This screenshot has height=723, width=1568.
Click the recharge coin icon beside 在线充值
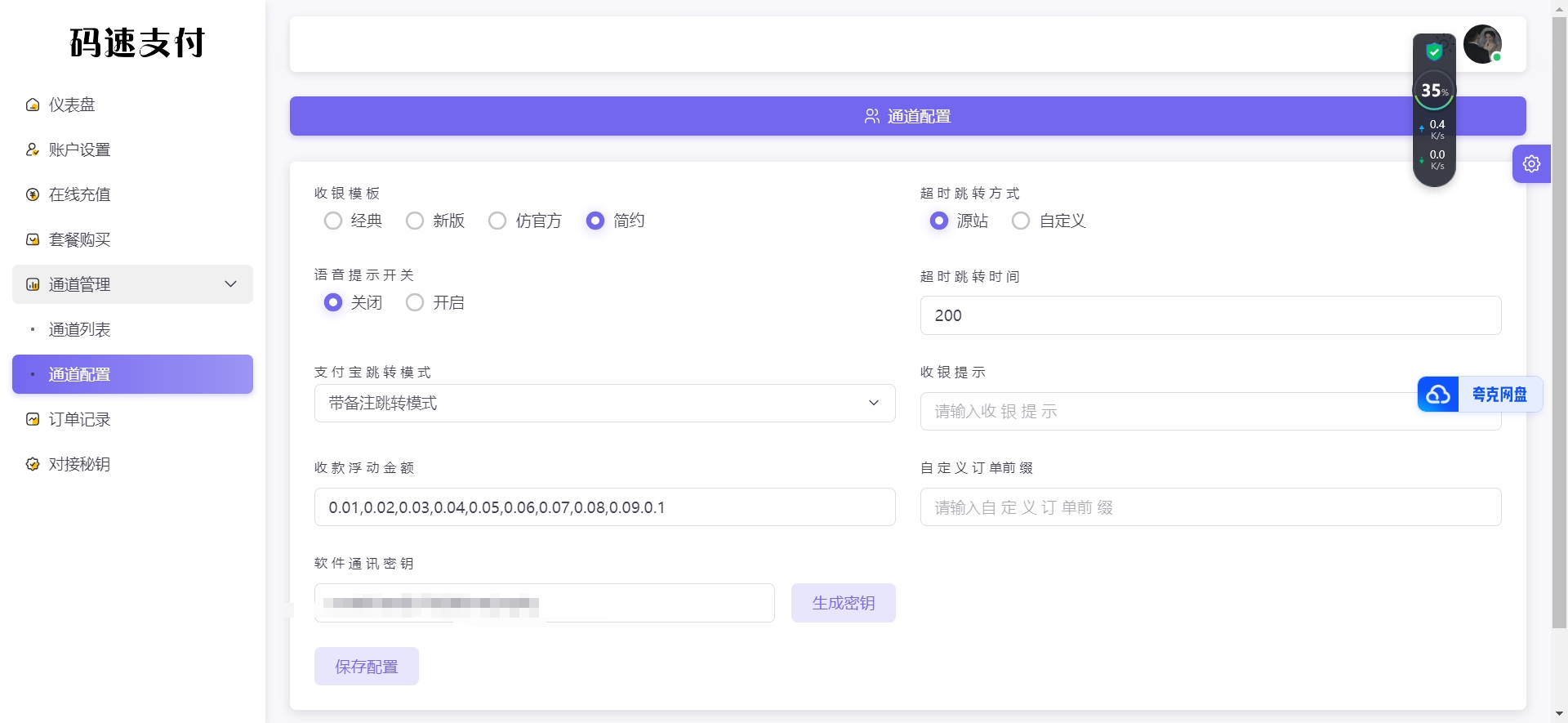(x=33, y=194)
